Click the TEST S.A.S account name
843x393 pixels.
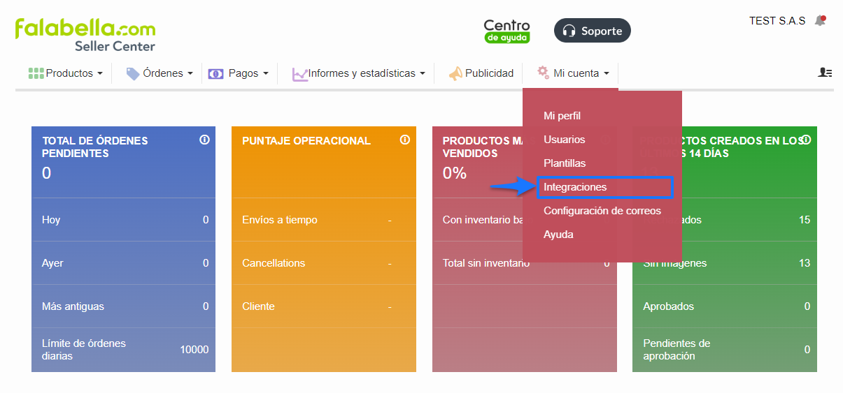click(x=777, y=21)
